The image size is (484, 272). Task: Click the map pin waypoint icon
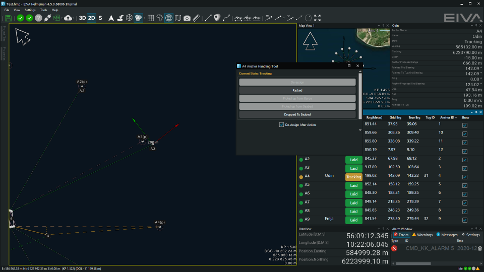[x=217, y=18]
